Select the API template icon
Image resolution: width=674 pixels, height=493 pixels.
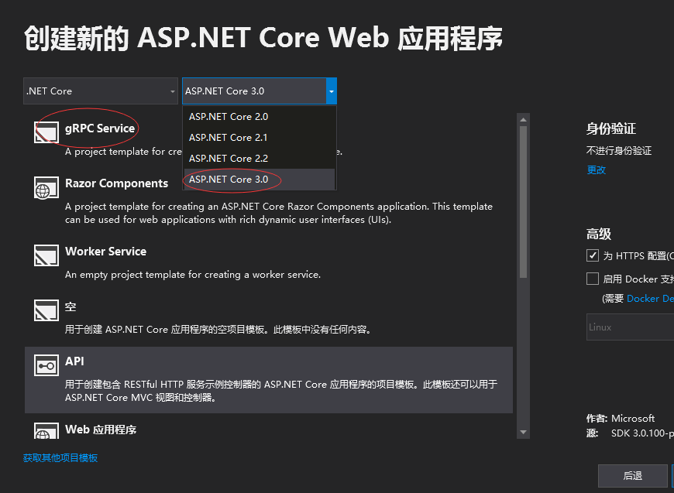46,365
